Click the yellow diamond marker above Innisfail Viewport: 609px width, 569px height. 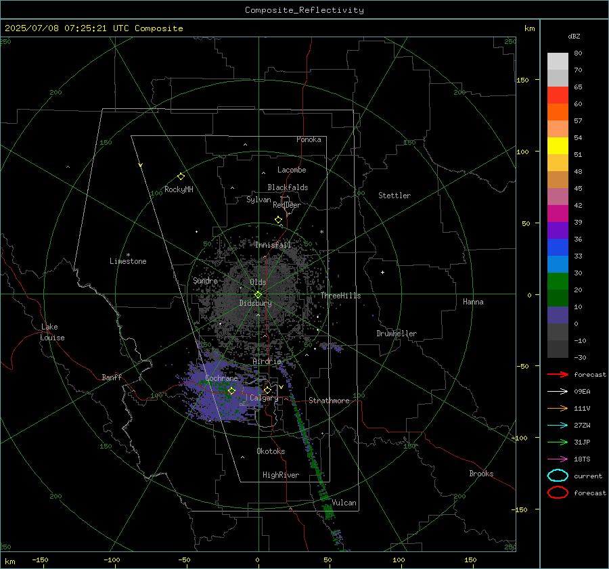pos(279,220)
